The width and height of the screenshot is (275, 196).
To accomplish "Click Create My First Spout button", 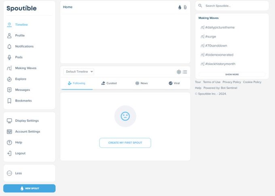I will 125,143.
